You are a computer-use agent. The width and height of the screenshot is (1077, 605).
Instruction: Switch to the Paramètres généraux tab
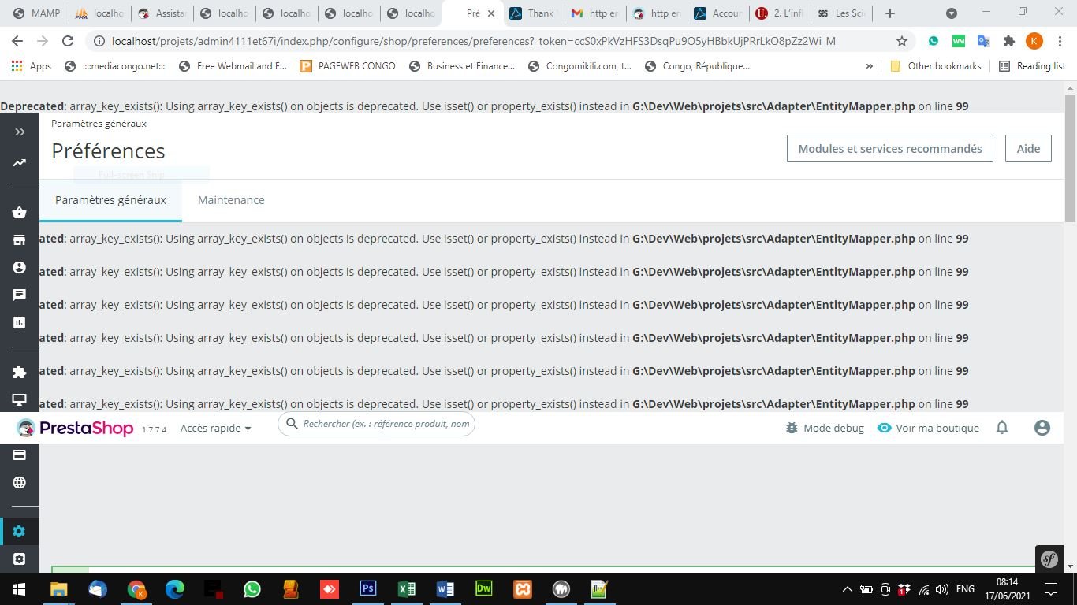click(x=110, y=200)
